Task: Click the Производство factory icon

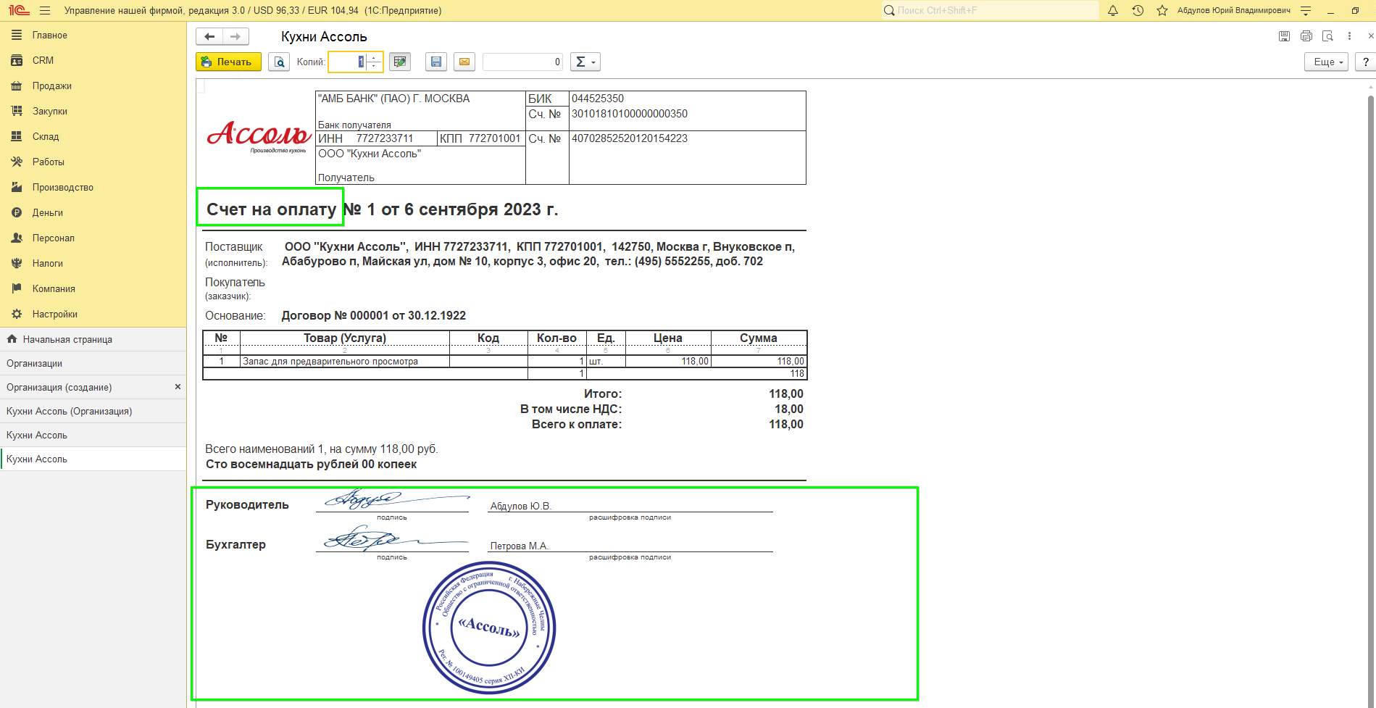Action: pos(17,187)
